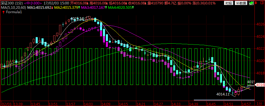265x106 pixels.
Task: Click the red split-panel layout icon
Action: [262, 3]
